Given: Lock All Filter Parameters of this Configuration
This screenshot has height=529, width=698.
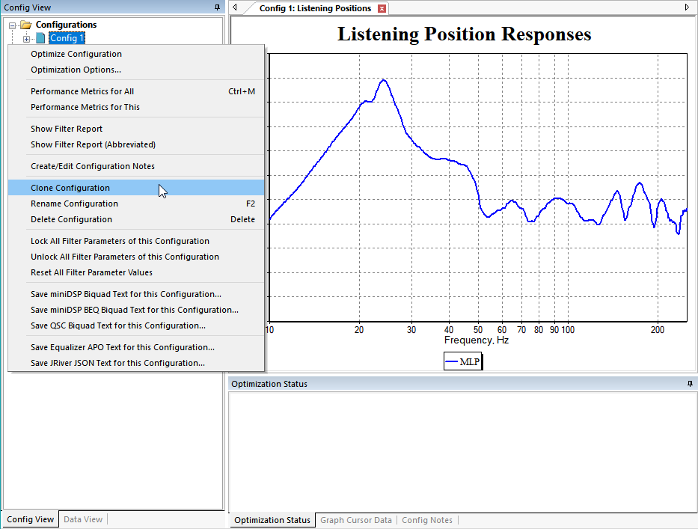Looking at the screenshot, I should coord(136,241).
